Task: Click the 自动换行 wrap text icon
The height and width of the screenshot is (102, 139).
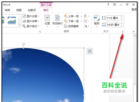Action: [58, 18]
